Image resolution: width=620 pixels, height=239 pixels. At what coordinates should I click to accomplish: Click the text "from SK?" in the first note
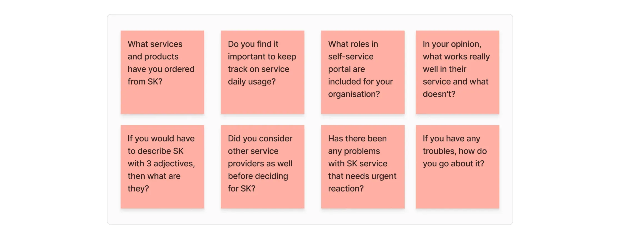145,82
